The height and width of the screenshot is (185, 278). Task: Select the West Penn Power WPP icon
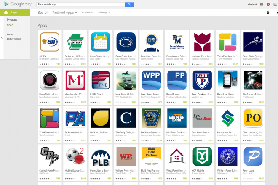[151, 80]
